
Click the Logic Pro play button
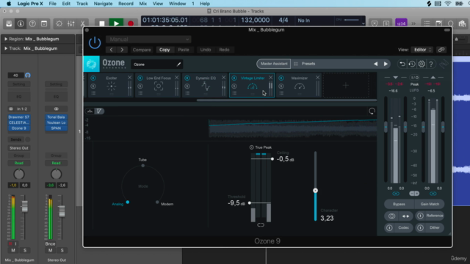[116, 23]
